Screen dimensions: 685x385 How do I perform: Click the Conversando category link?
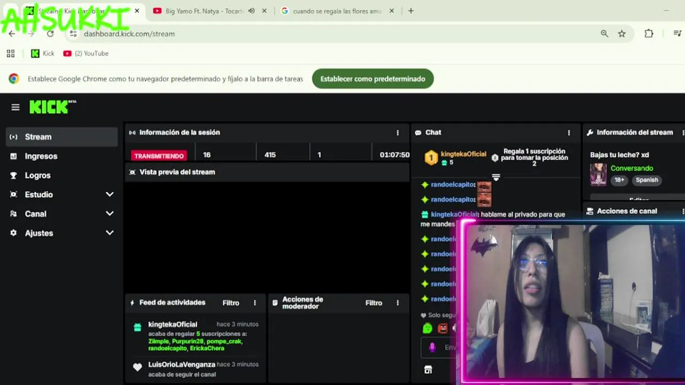pyautogui.click(x=632, y=168)
